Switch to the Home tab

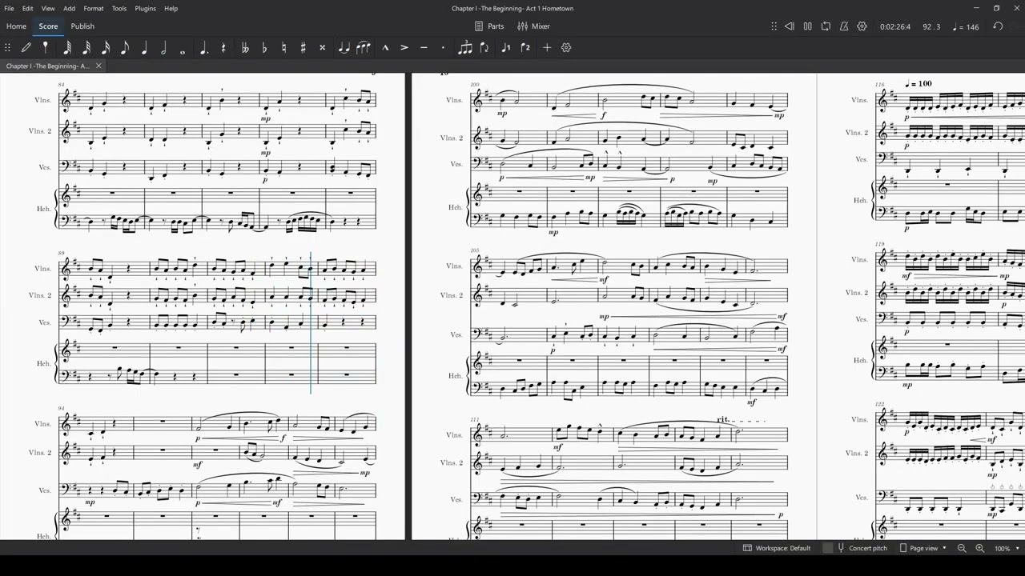coord(16,26)
